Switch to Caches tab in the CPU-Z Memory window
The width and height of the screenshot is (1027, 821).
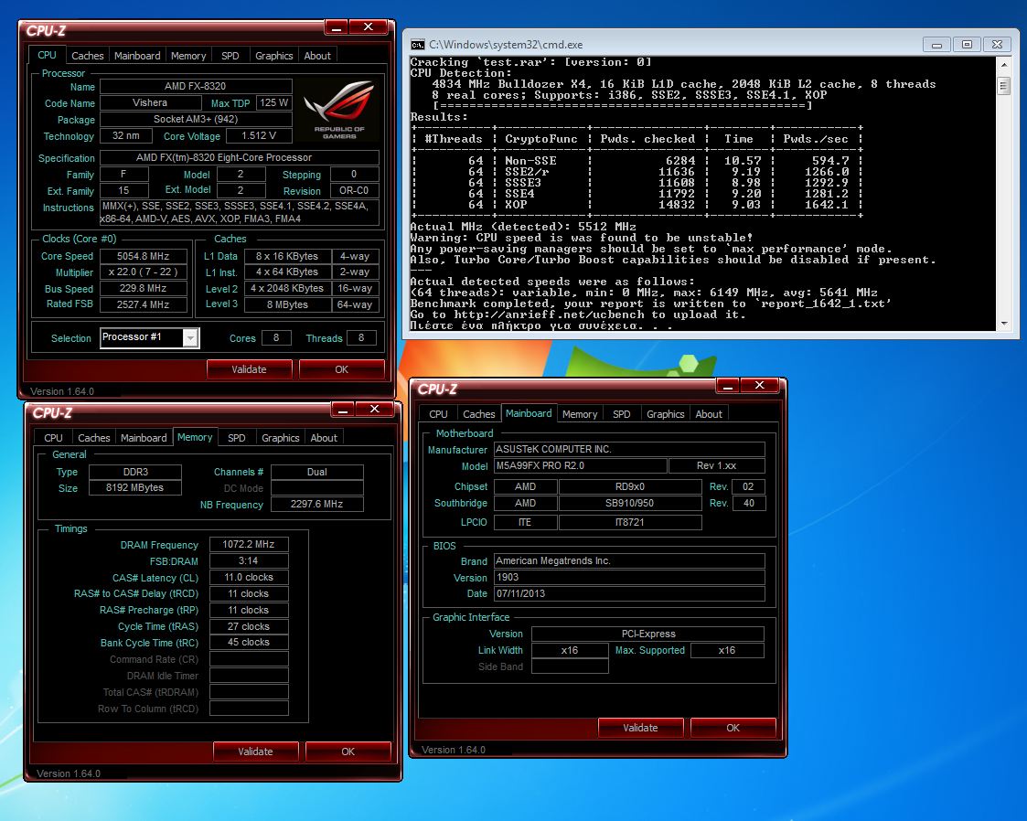(93, 438)
